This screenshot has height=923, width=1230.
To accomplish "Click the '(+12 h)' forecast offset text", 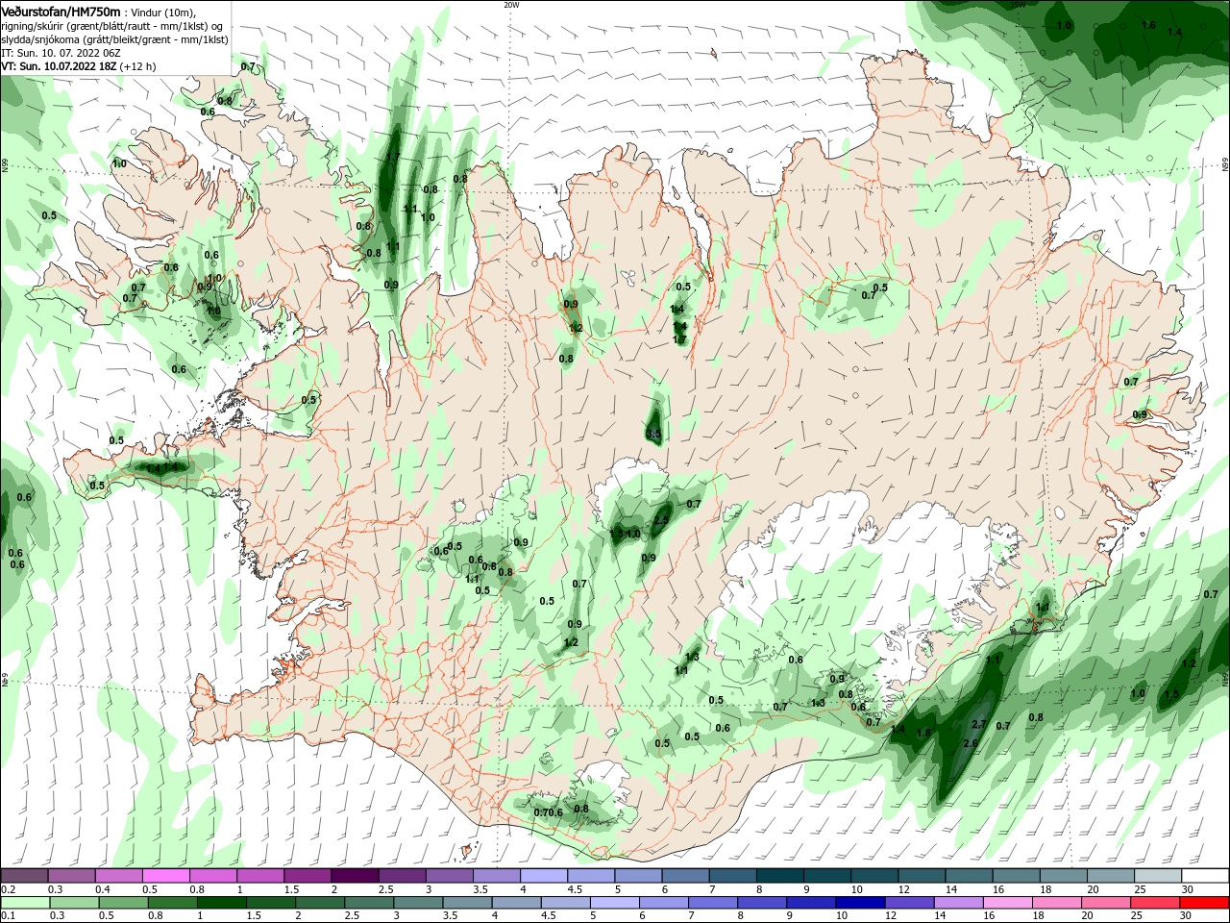I will point(137,66).
